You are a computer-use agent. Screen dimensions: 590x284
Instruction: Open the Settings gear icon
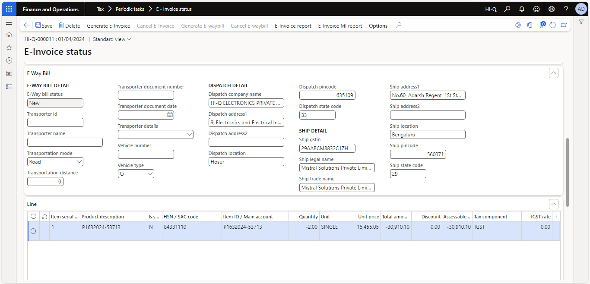click(x=552, y=9)
